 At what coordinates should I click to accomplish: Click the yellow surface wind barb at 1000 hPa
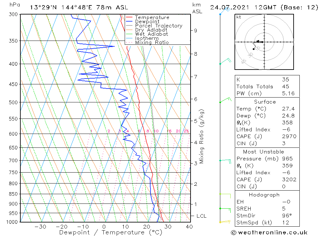tap(225, 222)
